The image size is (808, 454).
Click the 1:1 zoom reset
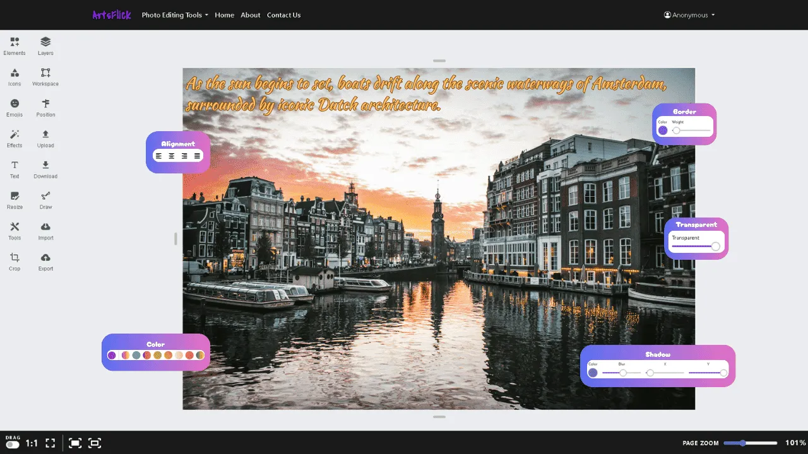[x=32, y=443]
